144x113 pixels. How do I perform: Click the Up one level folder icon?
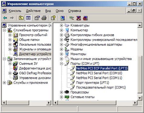click(21, 18)
